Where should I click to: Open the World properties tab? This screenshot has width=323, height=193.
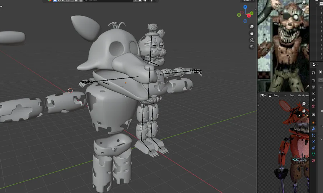[313, 106]
